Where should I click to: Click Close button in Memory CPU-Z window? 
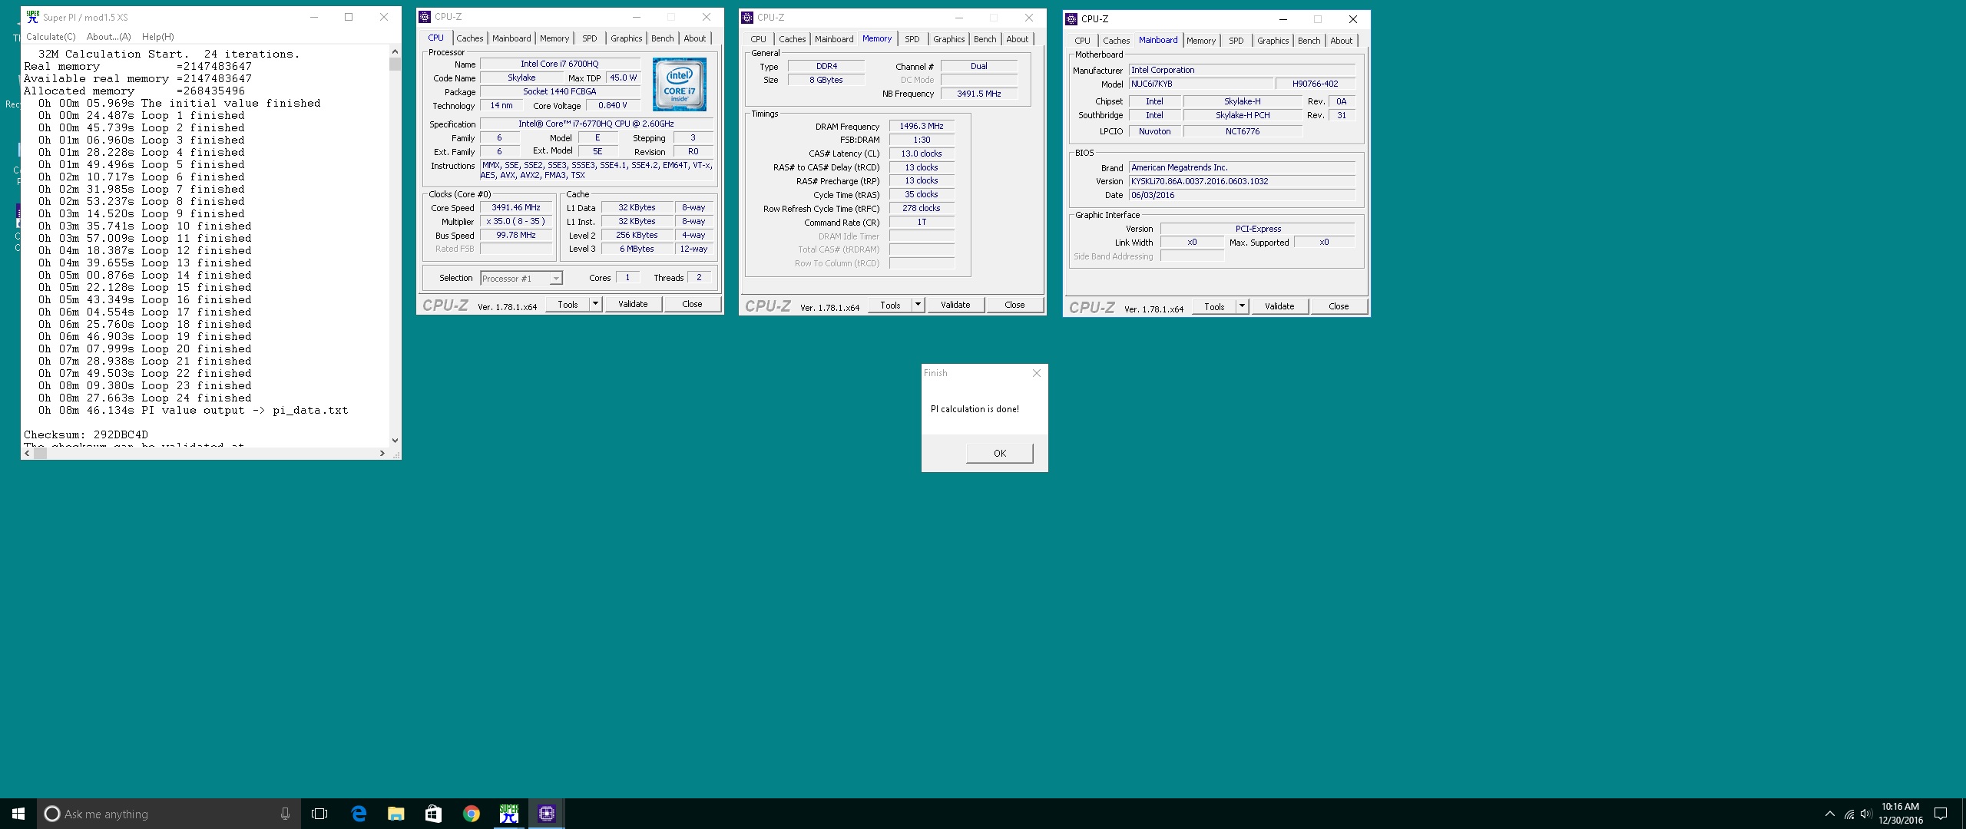click(x=1014, y=305)
